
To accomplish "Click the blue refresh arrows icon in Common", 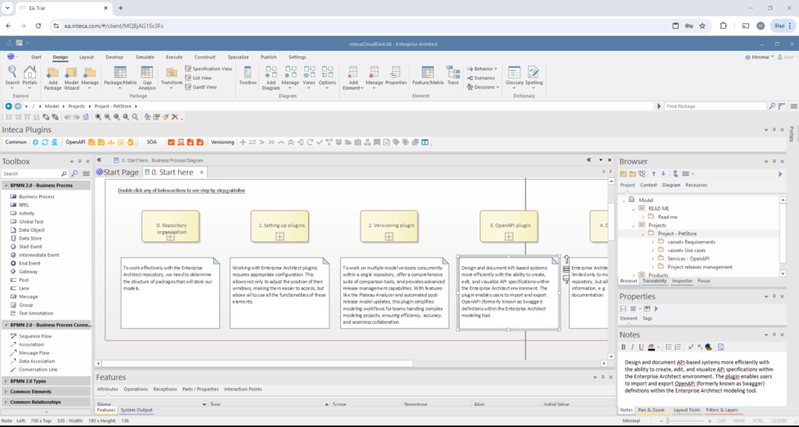I will tap(44, 142).
